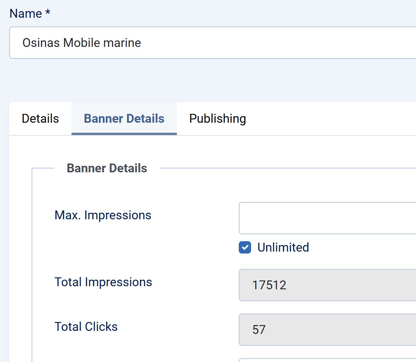The height and width of the screenshot is (362, 416).
Task: Click the required asterisk beside Name
Action: tap(48, 13)
